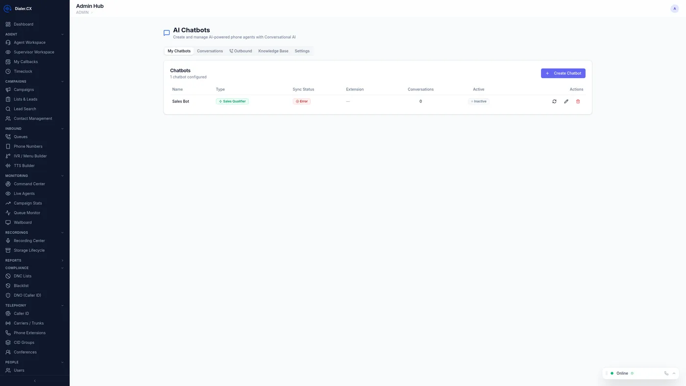Image resolution: width=686 pixels, height=386 pixels.
Task: Click the phone icon in the Online widget
Action: [665, 373]
